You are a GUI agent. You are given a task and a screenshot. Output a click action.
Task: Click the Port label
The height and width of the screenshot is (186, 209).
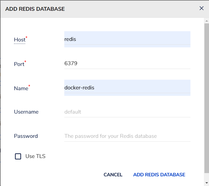[x=19, y=64]
